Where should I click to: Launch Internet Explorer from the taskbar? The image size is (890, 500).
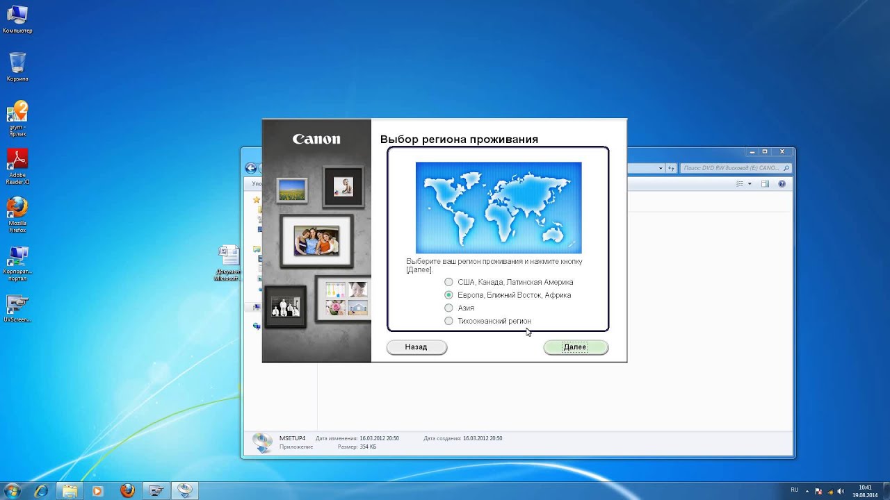pyautogui.click(x=41, y=491)
